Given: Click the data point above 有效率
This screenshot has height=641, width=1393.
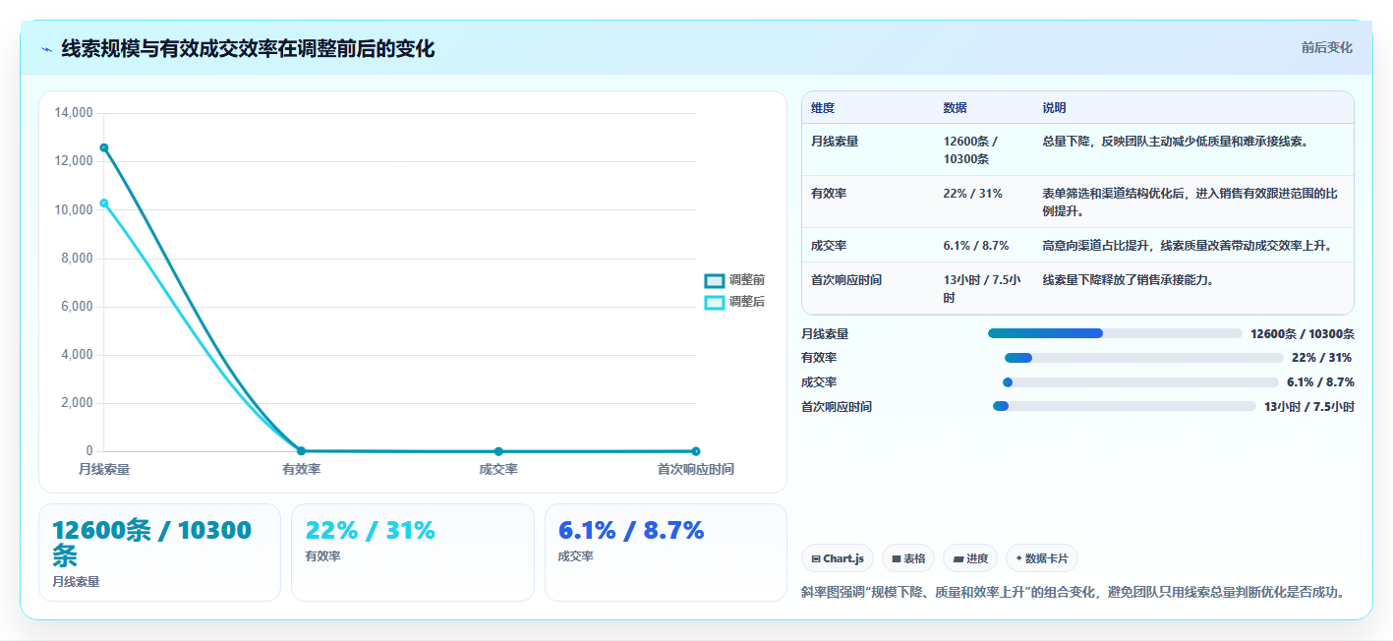Looking at the screenshot, I should [x=301, y=451].
